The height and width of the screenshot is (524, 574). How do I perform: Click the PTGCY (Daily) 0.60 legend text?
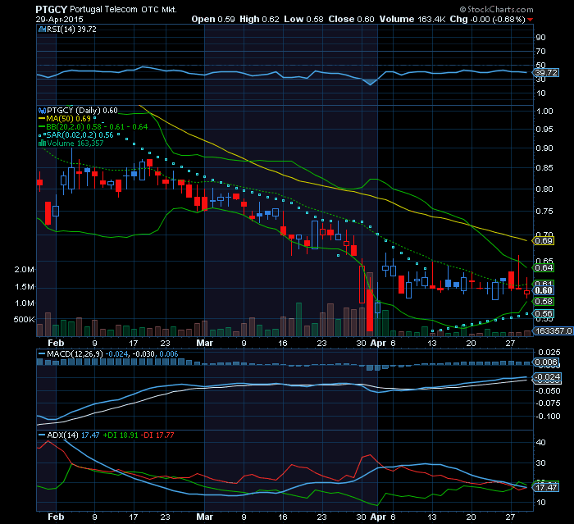pyautogui.click(x=82, y=110)
